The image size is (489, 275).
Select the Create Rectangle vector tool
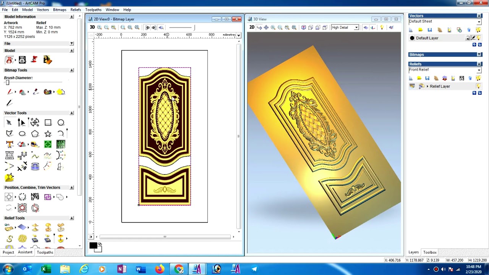(x=48, y=123)
